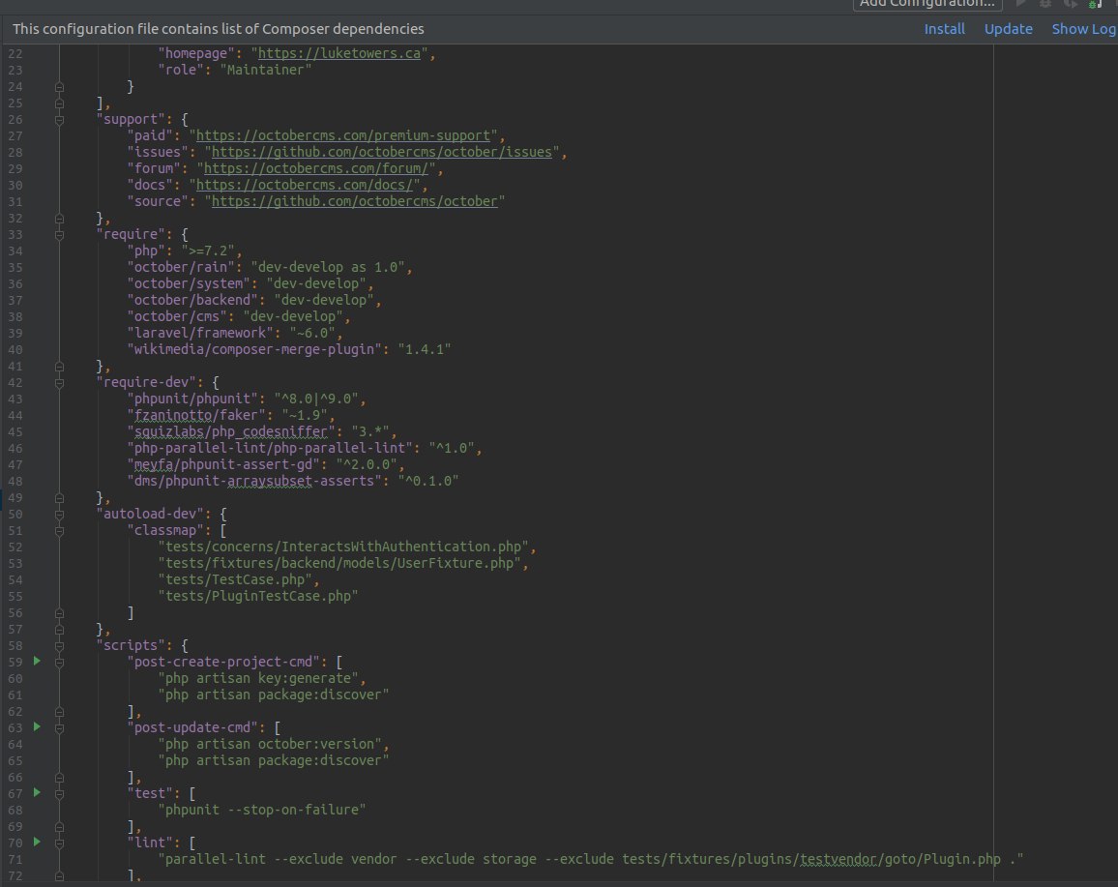
Task: Open the octobercms.com/forum/ URL
Action: (316, 168)
